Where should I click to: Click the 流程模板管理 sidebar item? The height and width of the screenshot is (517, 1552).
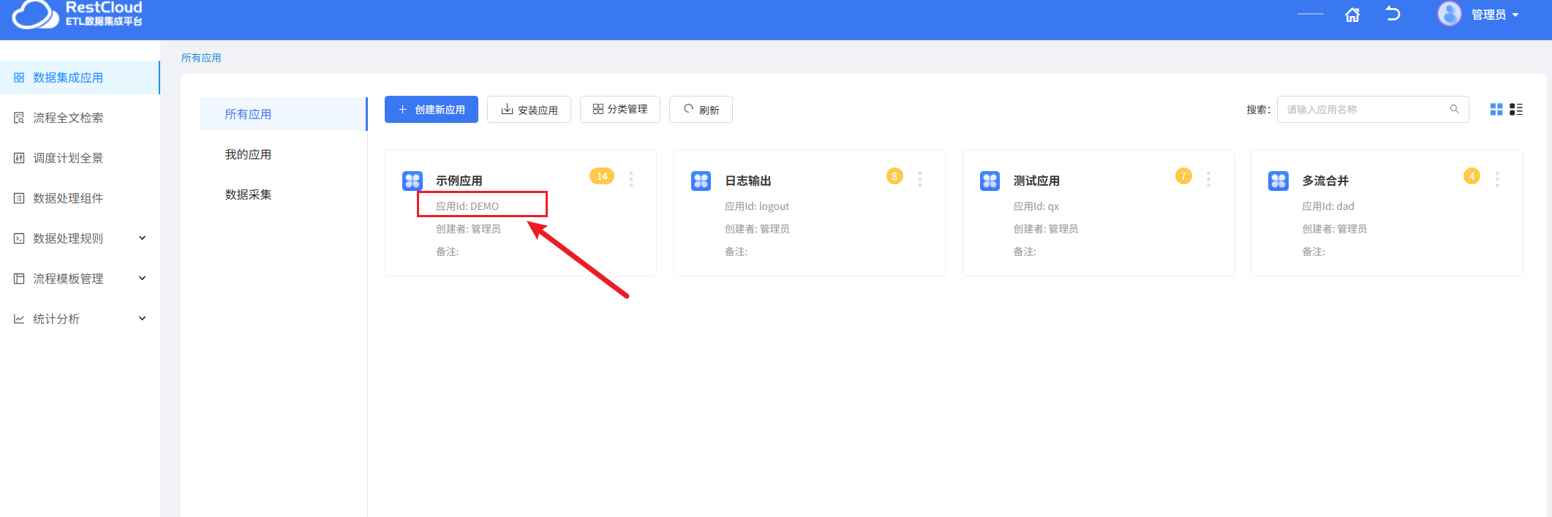(x=80, y=279)
